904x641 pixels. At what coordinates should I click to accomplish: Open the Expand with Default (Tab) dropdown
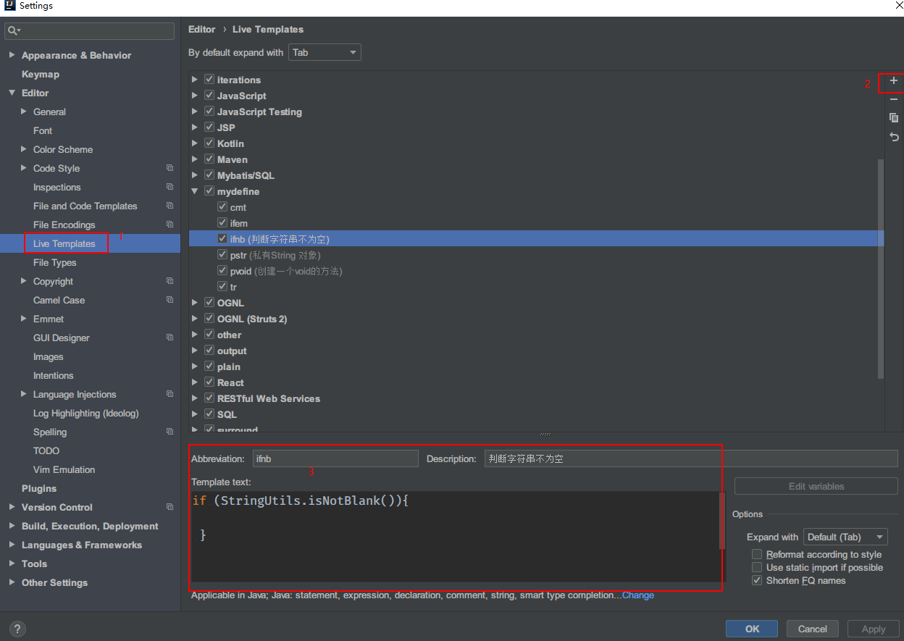point(845,537)
